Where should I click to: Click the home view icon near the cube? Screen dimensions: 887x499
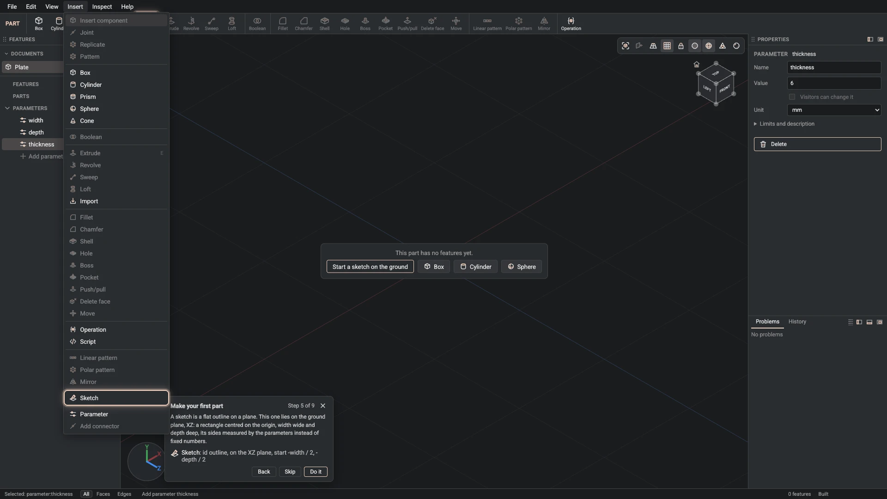[x=697, y=64]
